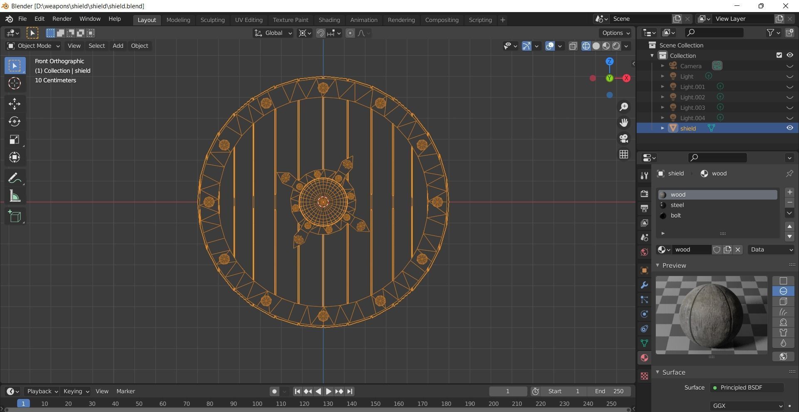Open the Data link dropdown
Screen dimensions: 799x412
tap(772, 249)
